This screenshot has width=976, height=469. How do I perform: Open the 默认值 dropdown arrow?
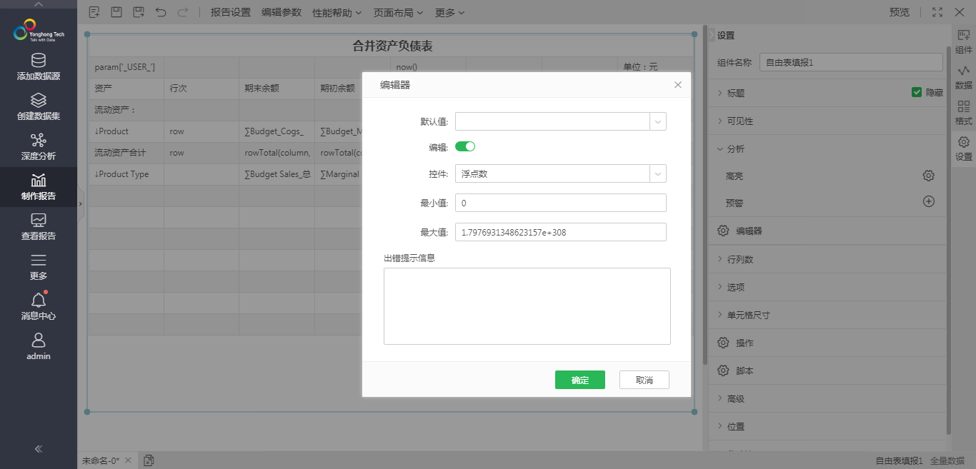coord(657,121)
